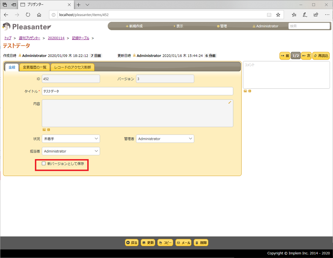Go to previous record with 前 button
333x258 pixels.
tap(285, 56)
